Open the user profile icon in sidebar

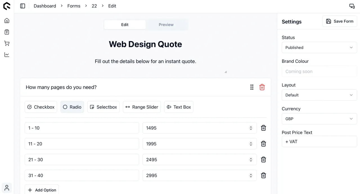7,188
